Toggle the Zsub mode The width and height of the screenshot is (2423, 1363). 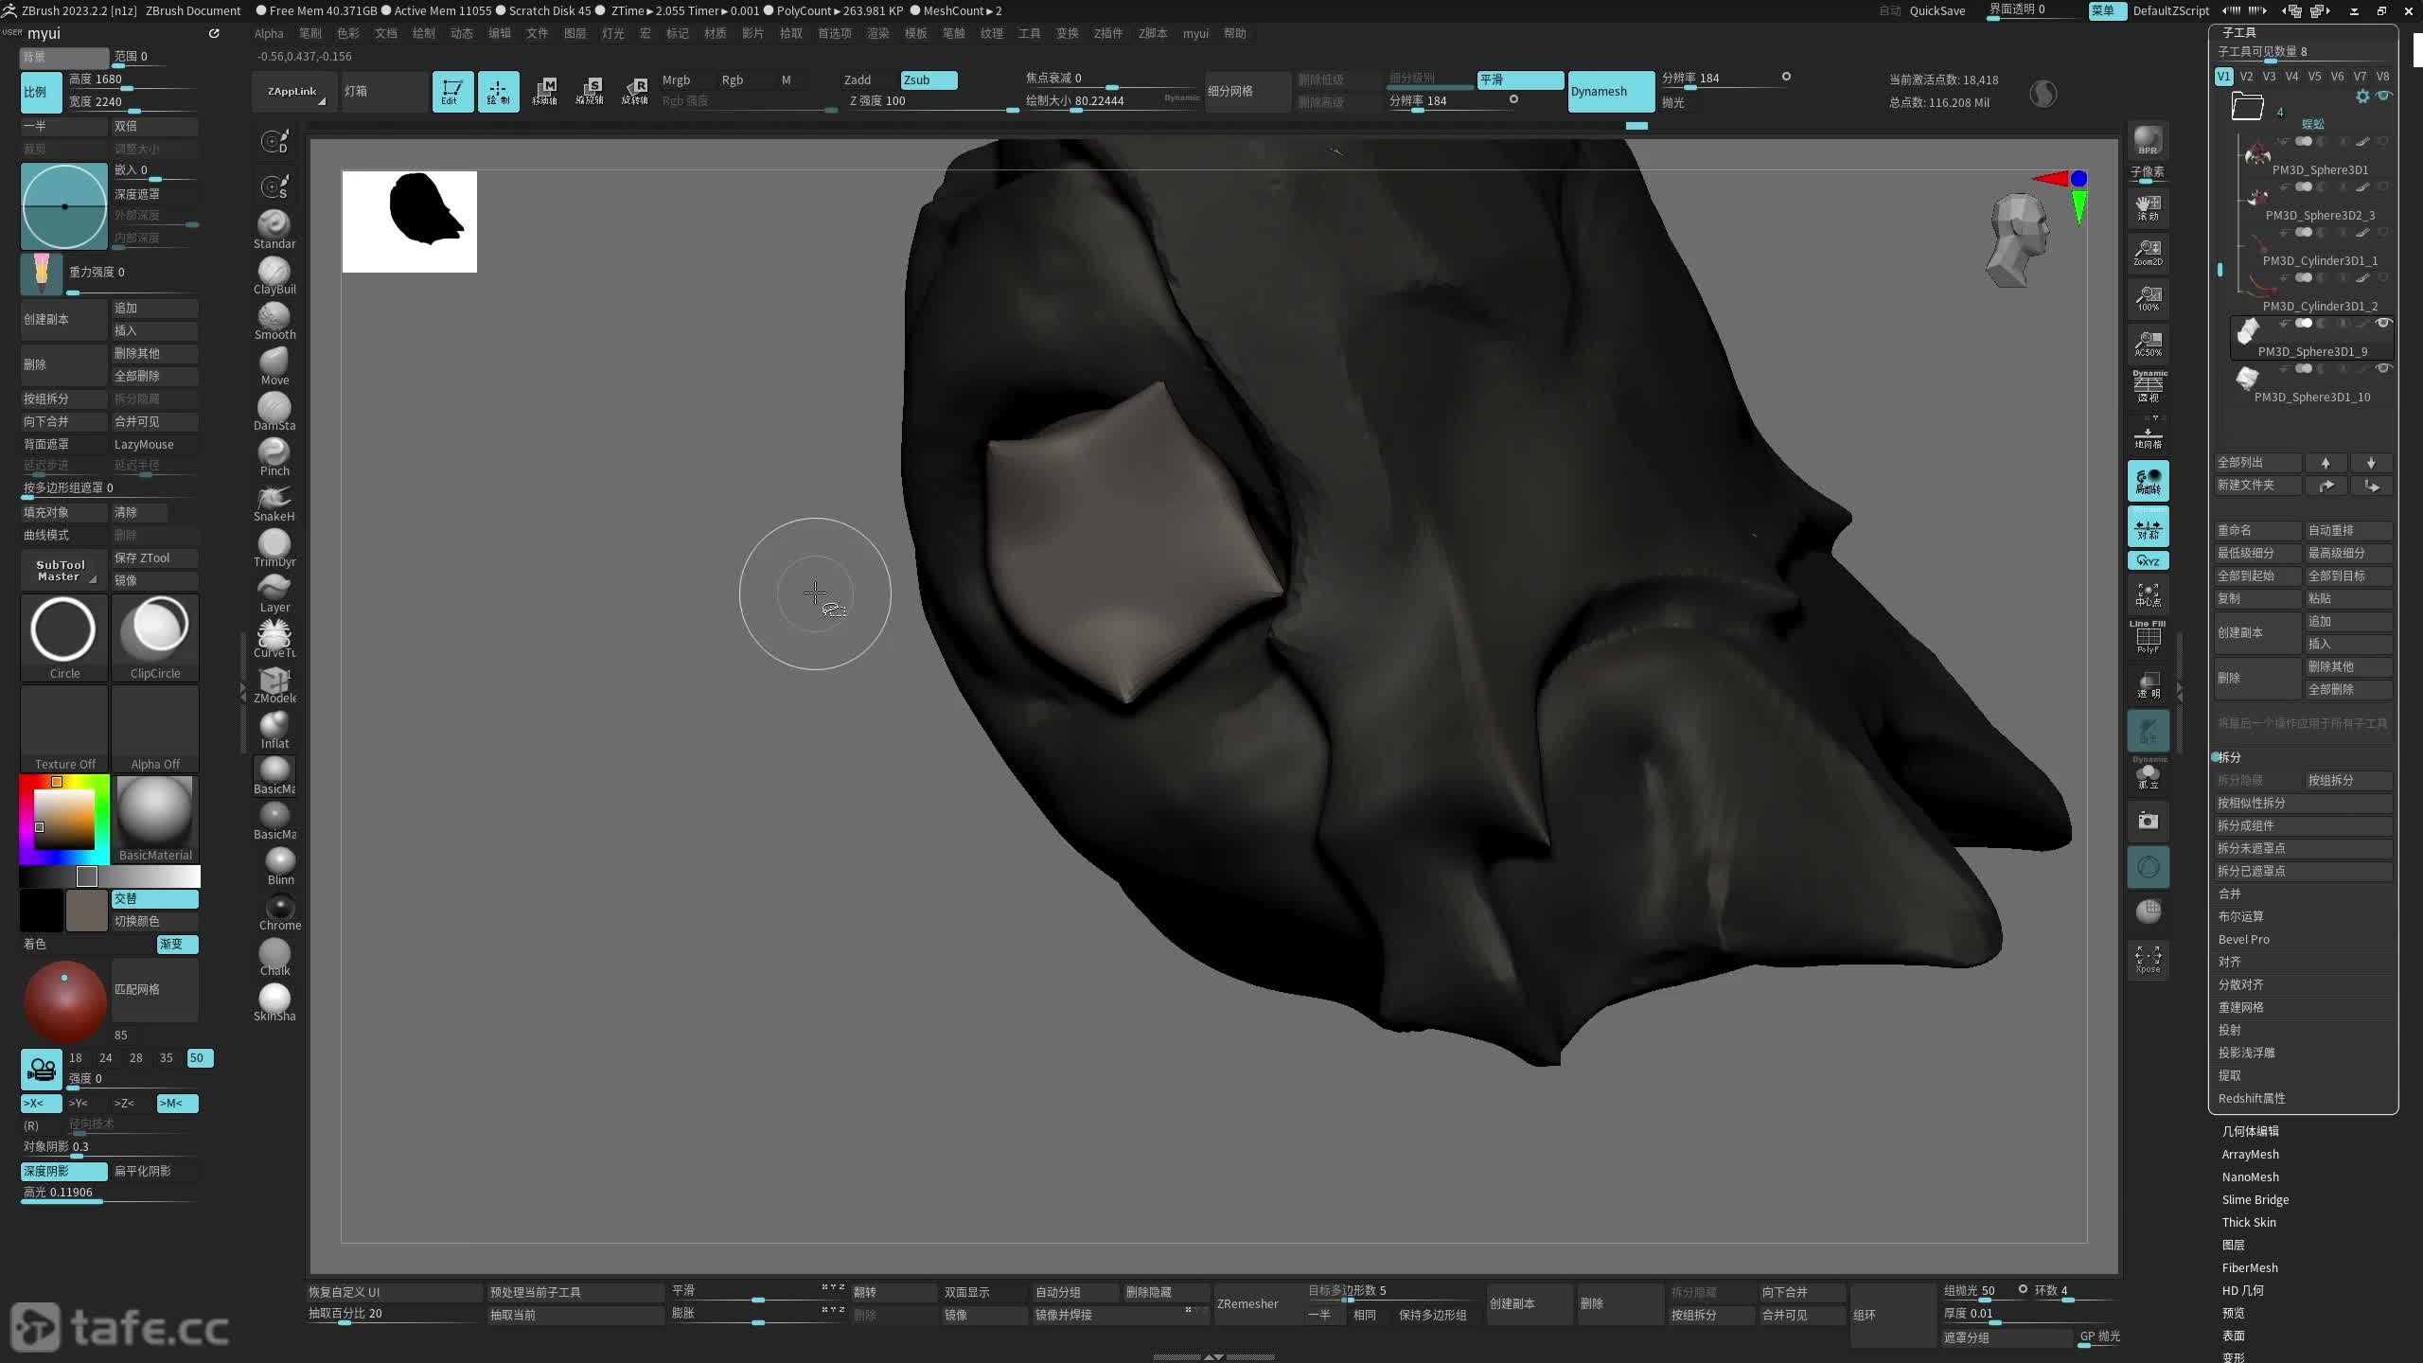tap(928, 80)
